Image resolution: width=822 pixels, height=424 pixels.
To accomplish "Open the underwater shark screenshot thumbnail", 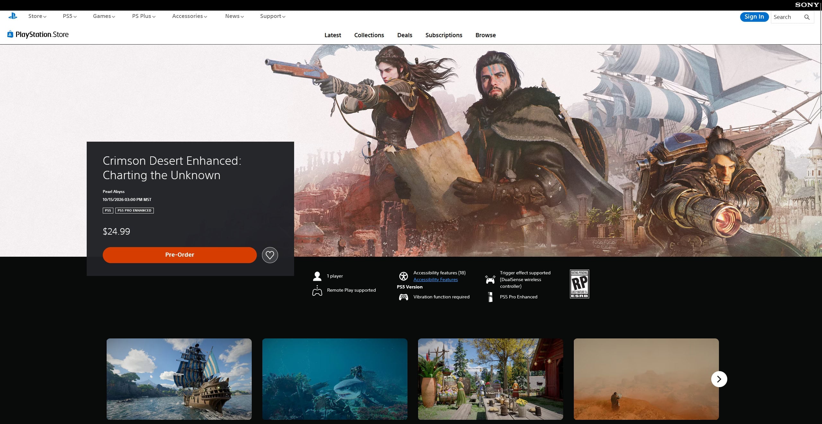I will (335, 379).
